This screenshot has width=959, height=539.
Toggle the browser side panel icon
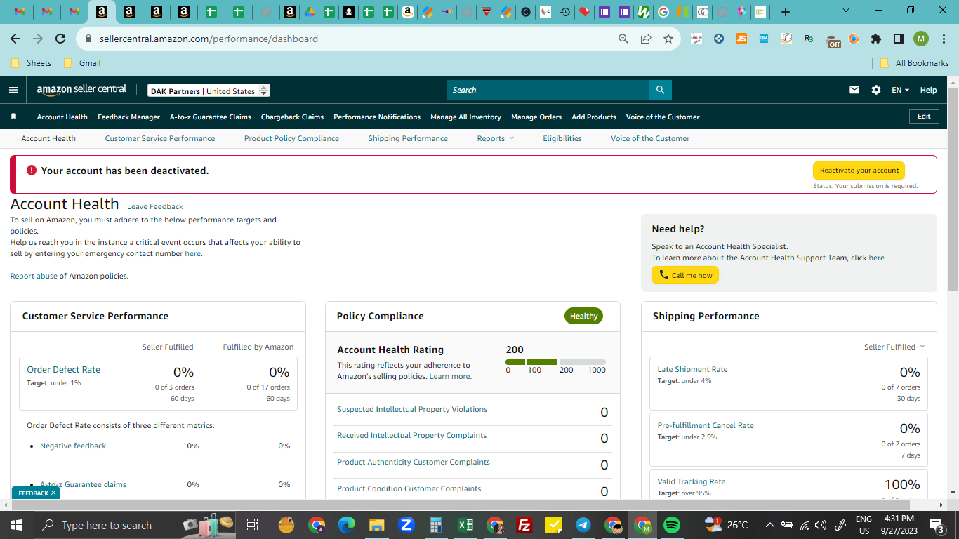899,39
